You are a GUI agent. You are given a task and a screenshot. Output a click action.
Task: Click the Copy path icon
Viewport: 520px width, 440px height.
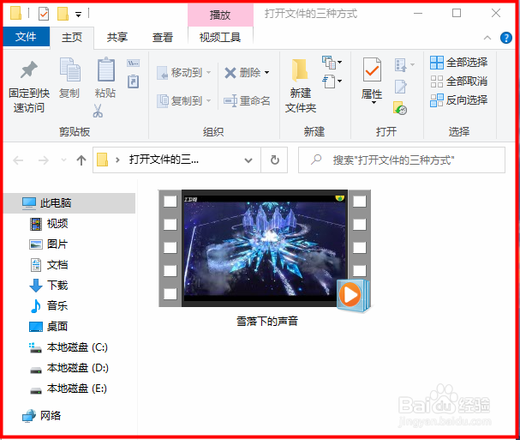coord(133,63)
